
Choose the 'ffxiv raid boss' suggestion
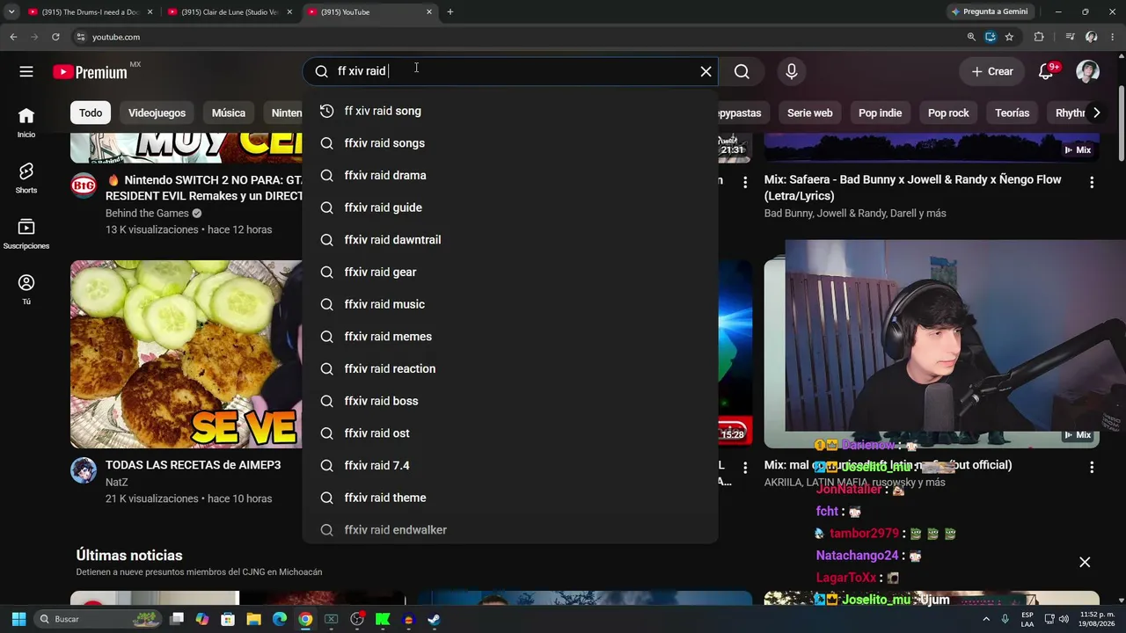tap(510, 401)
